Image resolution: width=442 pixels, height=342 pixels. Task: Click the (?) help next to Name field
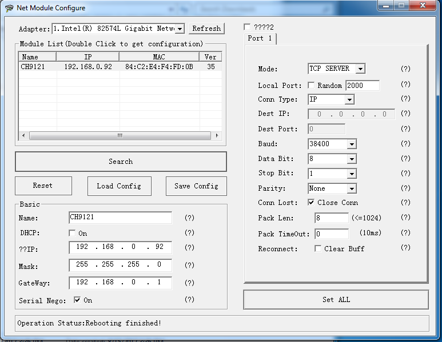click(189, 218)
